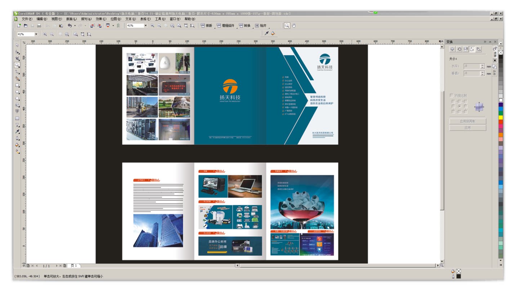
Task: Click the Export icon in the toolbar
Action: coord(99,26)
